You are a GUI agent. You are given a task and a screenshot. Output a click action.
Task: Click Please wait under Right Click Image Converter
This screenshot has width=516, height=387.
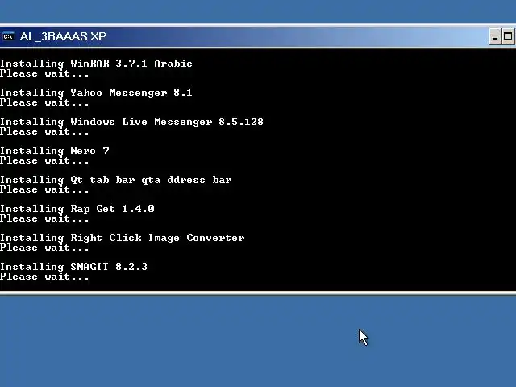(x=44, y=248)
